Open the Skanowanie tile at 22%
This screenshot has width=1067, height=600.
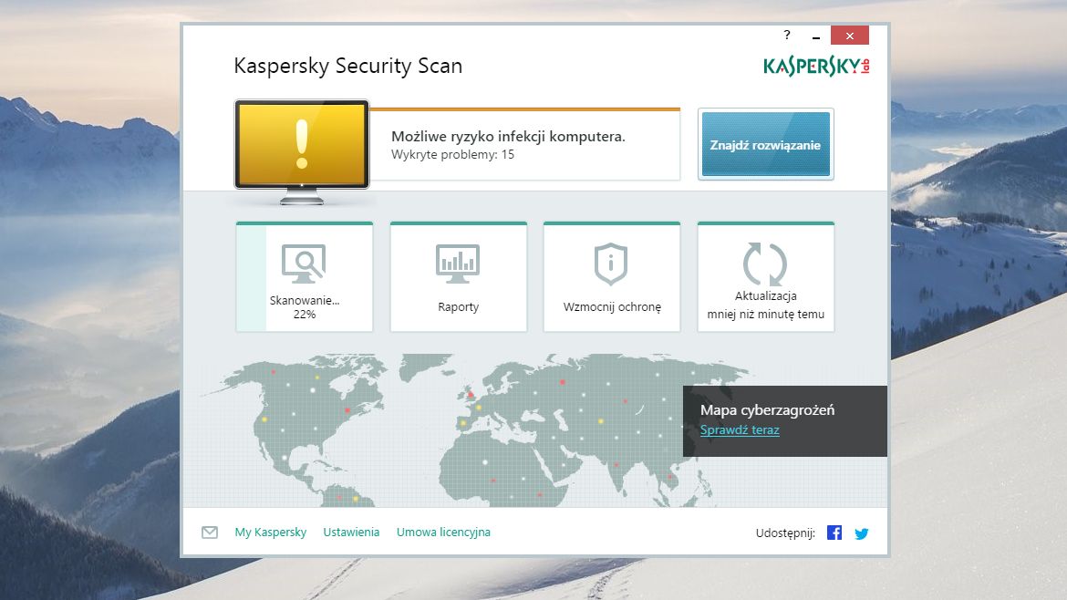click(305, 277)
